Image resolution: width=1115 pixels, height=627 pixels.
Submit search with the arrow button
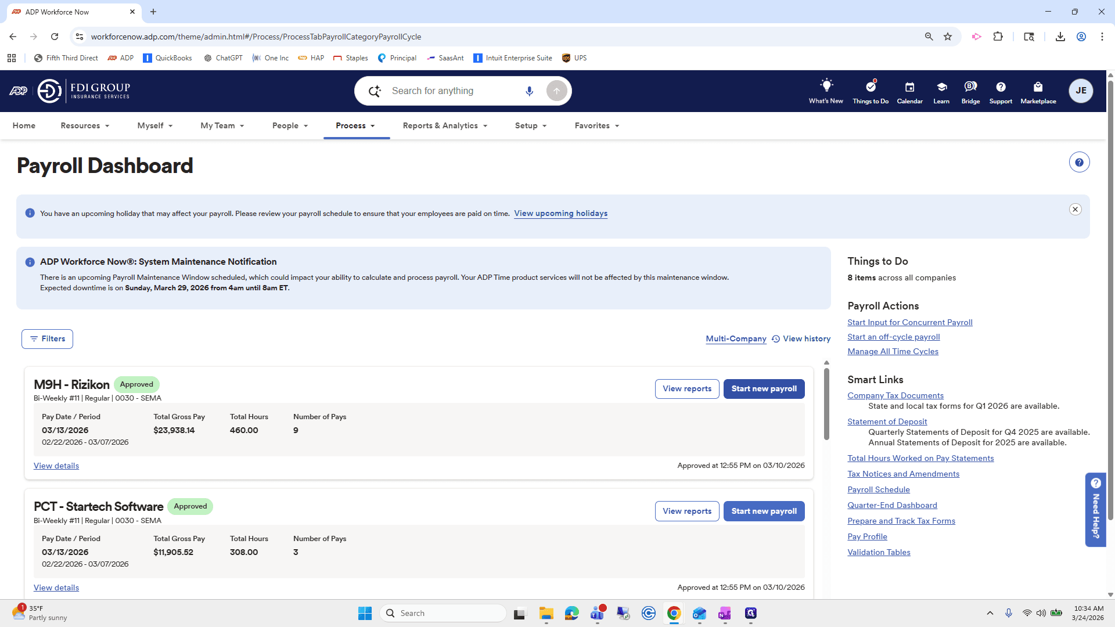(x=556, y=91)
